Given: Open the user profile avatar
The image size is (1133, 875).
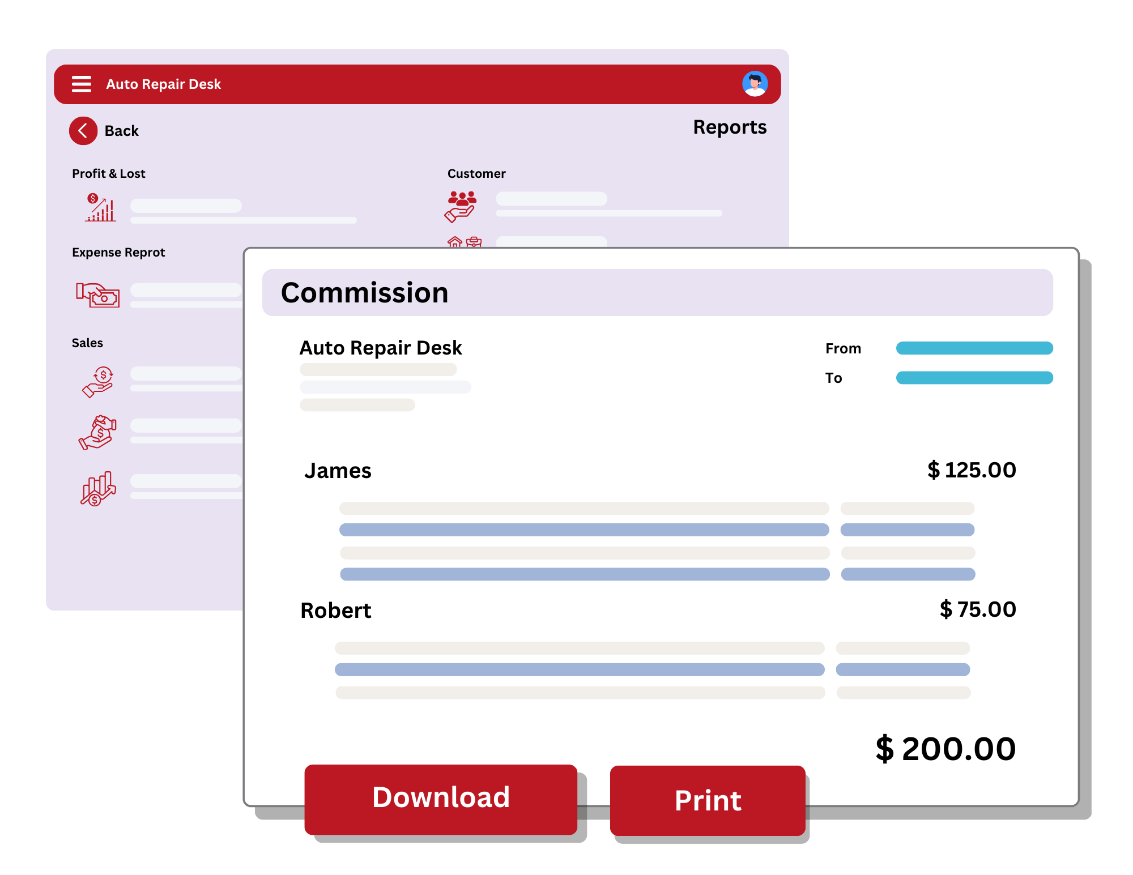Looking at the screenshot, I should tap(755, 84).
